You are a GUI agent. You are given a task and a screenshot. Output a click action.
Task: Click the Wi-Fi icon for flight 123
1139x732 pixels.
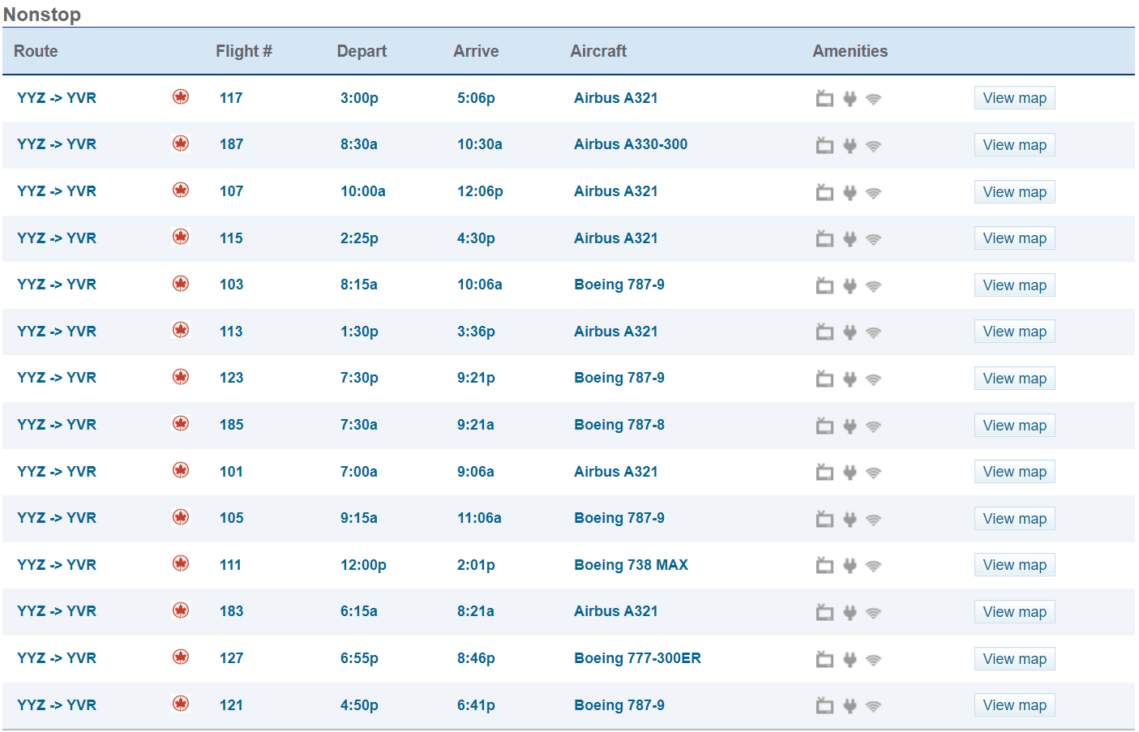873,379
